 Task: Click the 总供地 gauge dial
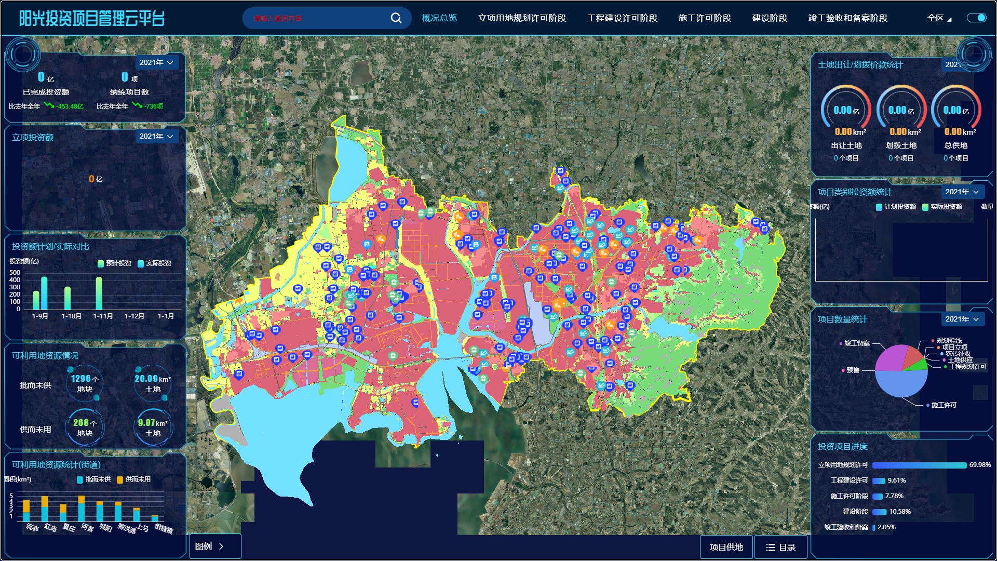pos(955,110)
